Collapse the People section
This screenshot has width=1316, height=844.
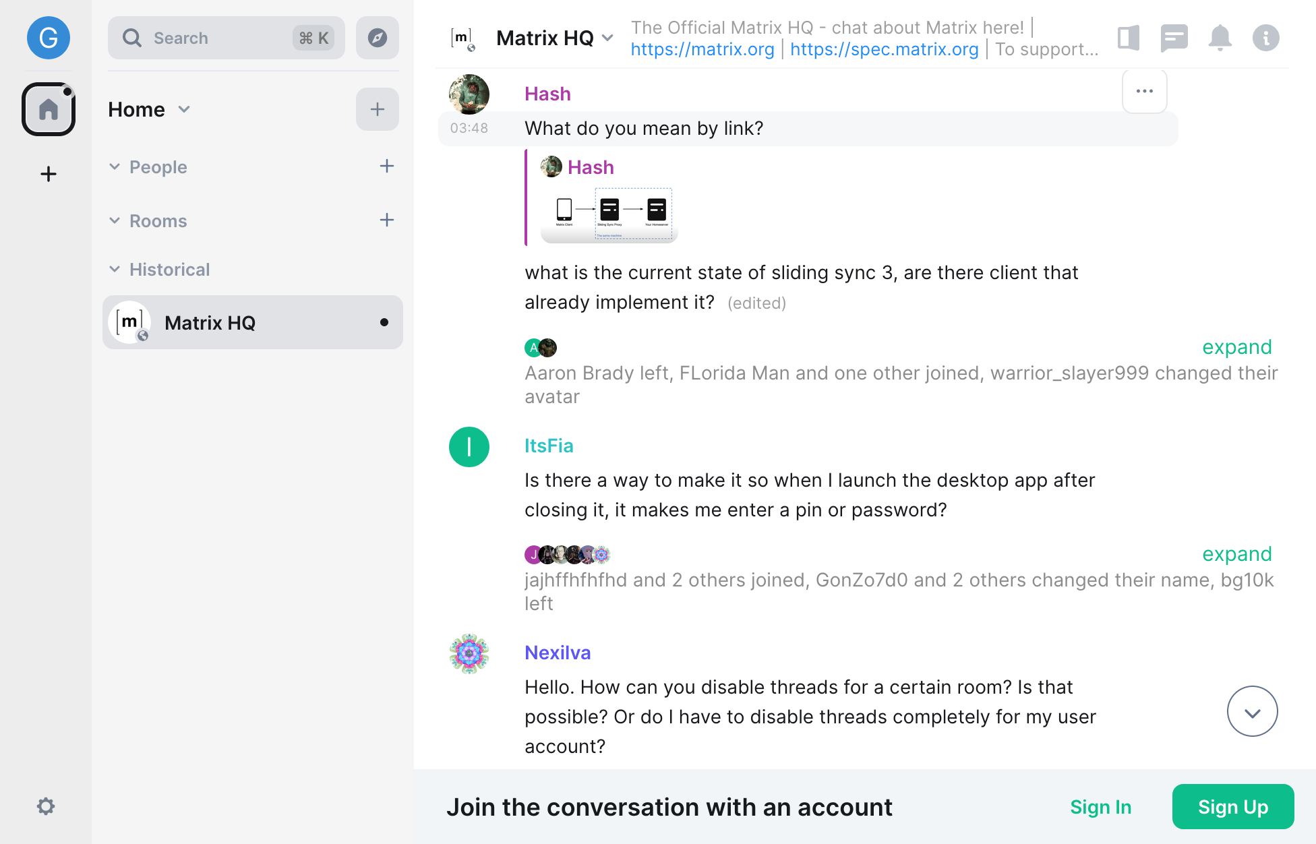point(115,167)
